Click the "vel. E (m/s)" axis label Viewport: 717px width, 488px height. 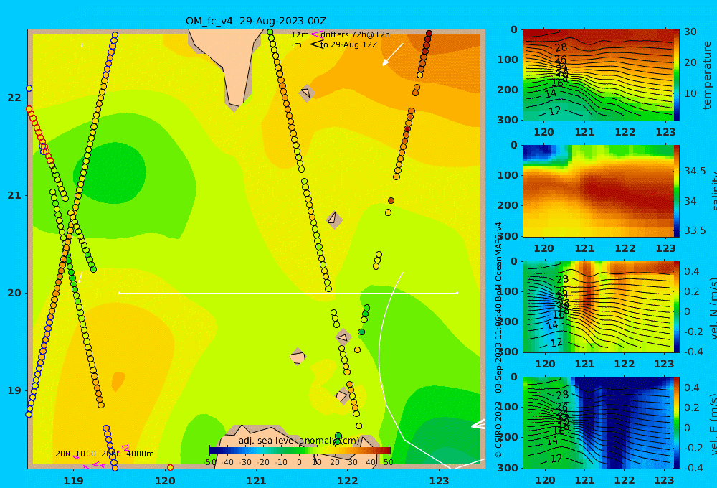(x=714, y=424)
